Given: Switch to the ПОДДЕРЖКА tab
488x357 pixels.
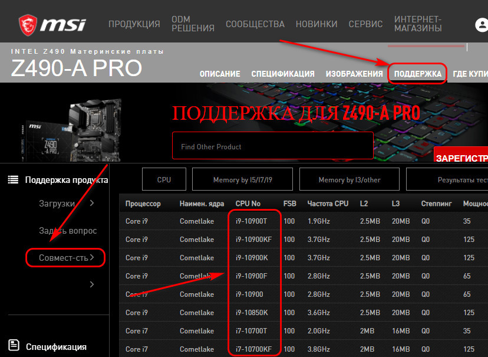Looking at the screenshot, I should [x=418, y=74].
